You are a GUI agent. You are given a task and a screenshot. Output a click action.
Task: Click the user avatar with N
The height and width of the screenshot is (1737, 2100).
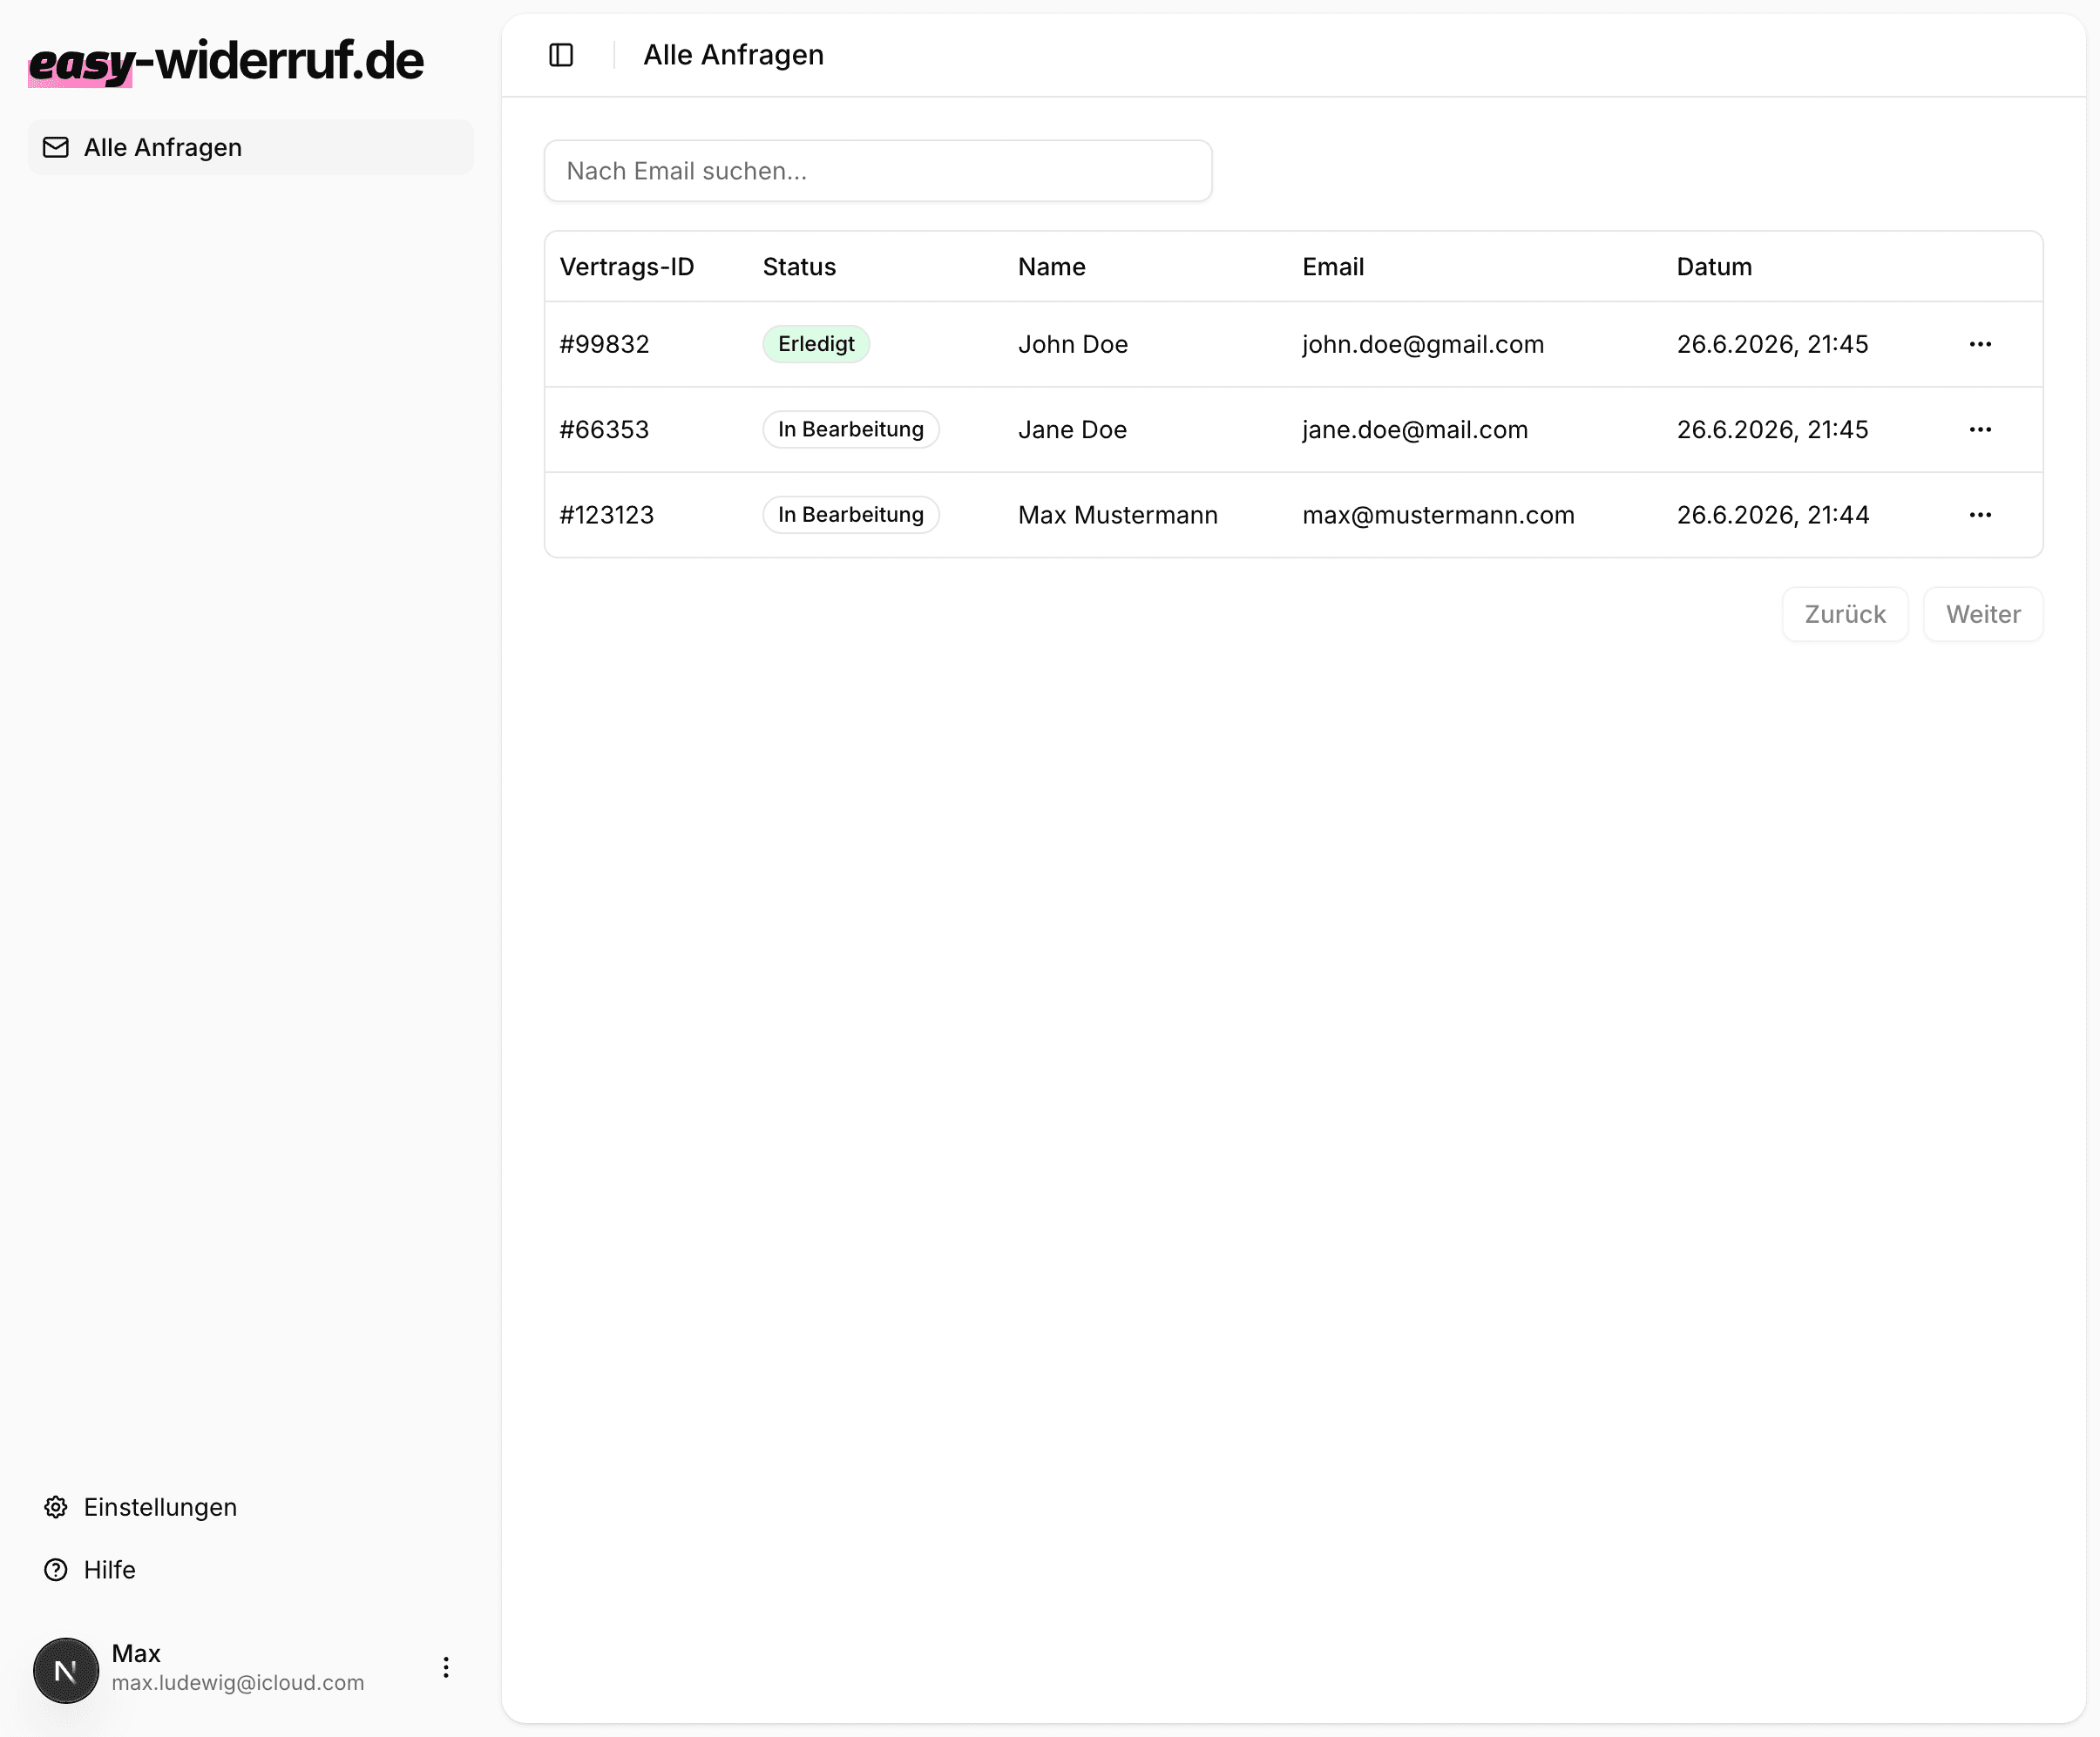66,1669
